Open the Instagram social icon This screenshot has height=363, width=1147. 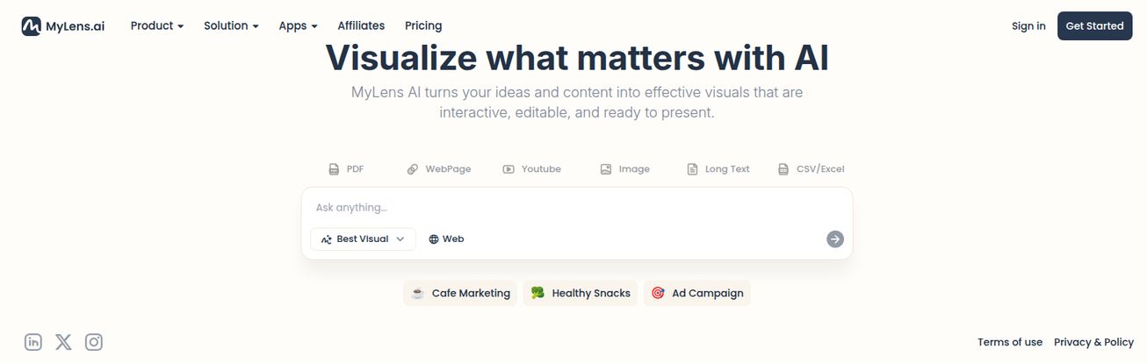click(x=94, y=342)
